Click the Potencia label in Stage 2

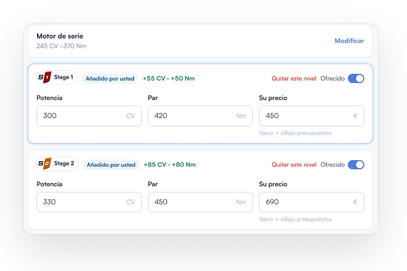click(x=49, y=184)
